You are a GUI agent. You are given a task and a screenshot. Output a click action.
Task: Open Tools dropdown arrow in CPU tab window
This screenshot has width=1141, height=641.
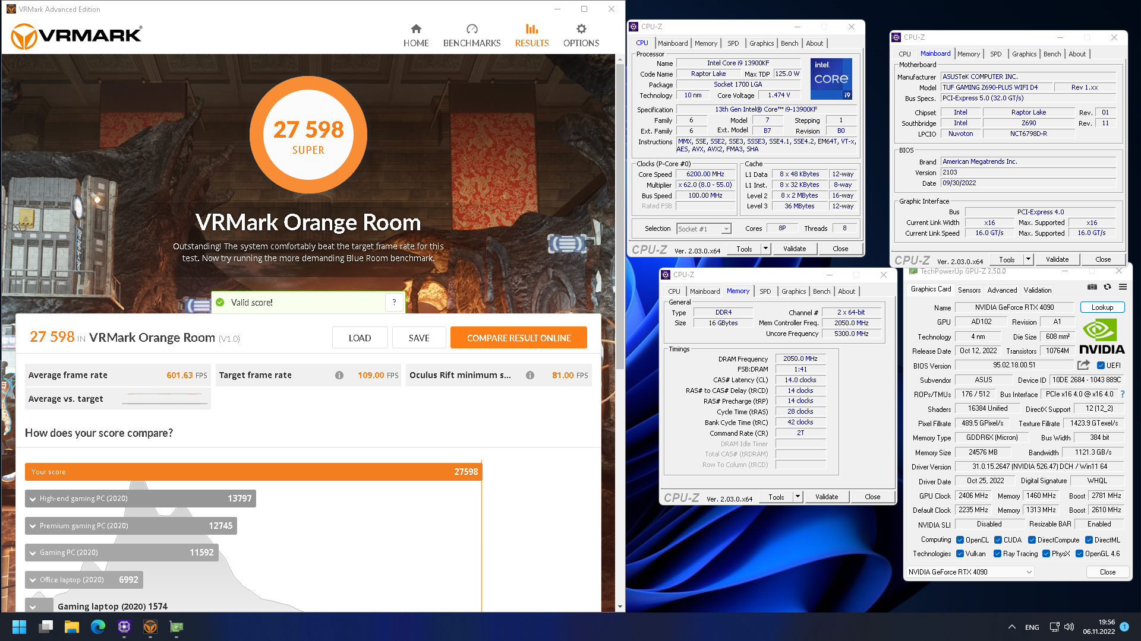(x=765, y=249)
